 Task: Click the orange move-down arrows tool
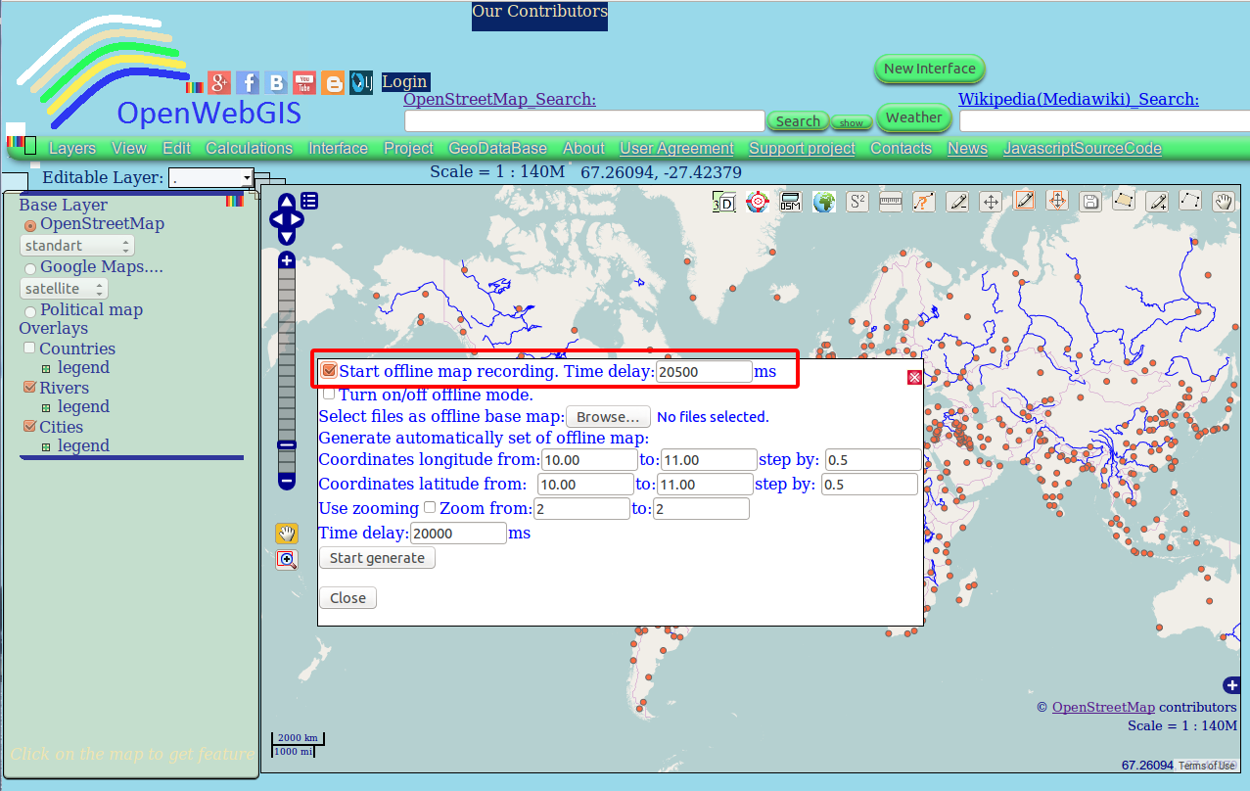pos(1057,202)
